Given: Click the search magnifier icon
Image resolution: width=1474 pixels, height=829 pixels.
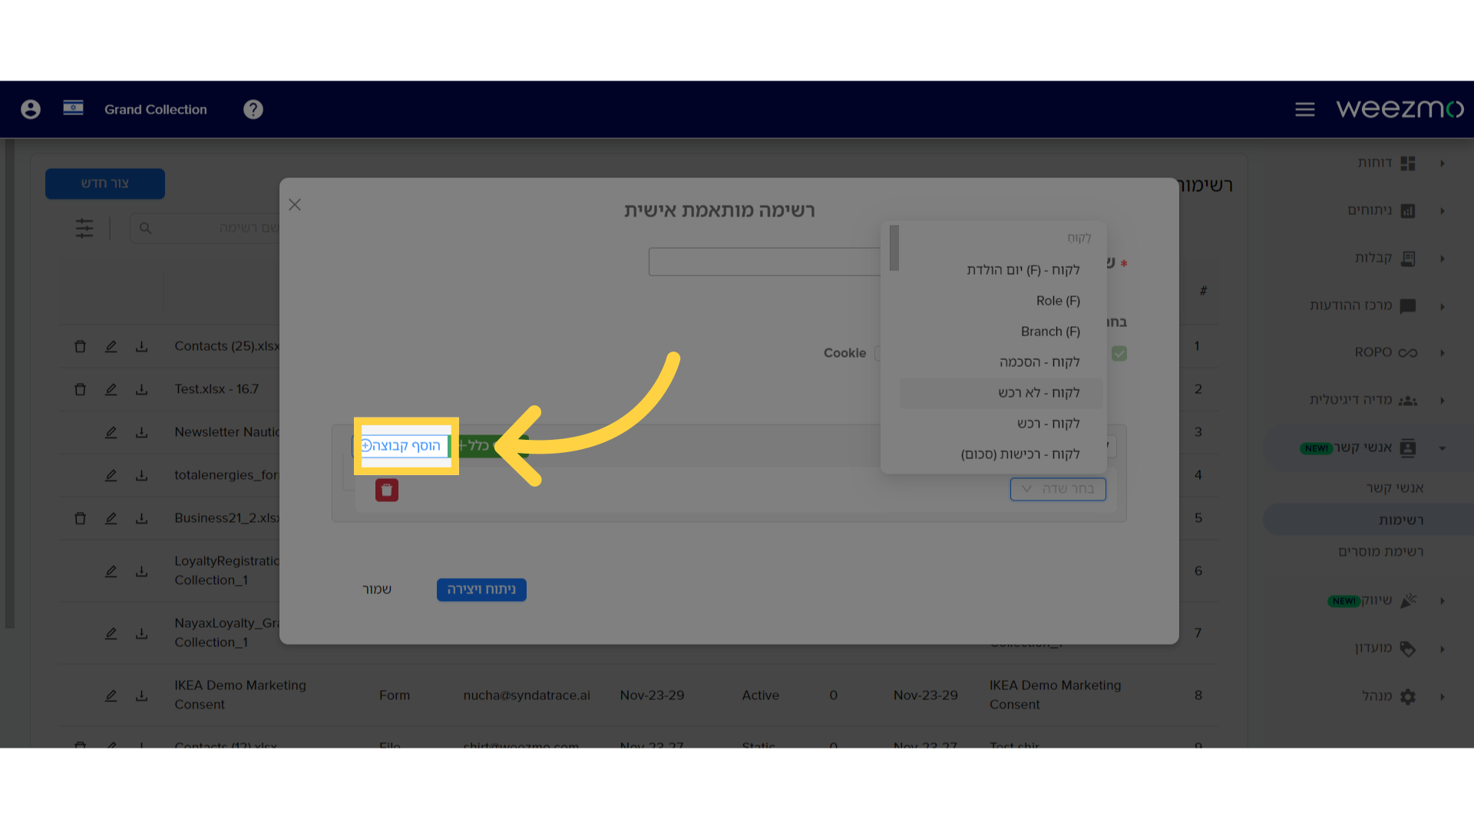Looking at the screenshot, I should pos(146,228).
